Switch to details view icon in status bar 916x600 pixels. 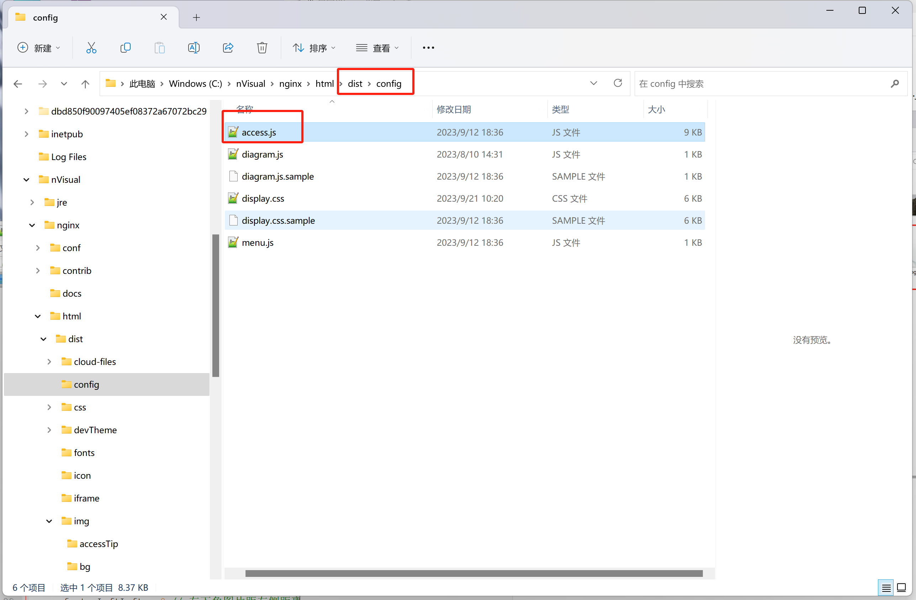click(x=886, y=588)
